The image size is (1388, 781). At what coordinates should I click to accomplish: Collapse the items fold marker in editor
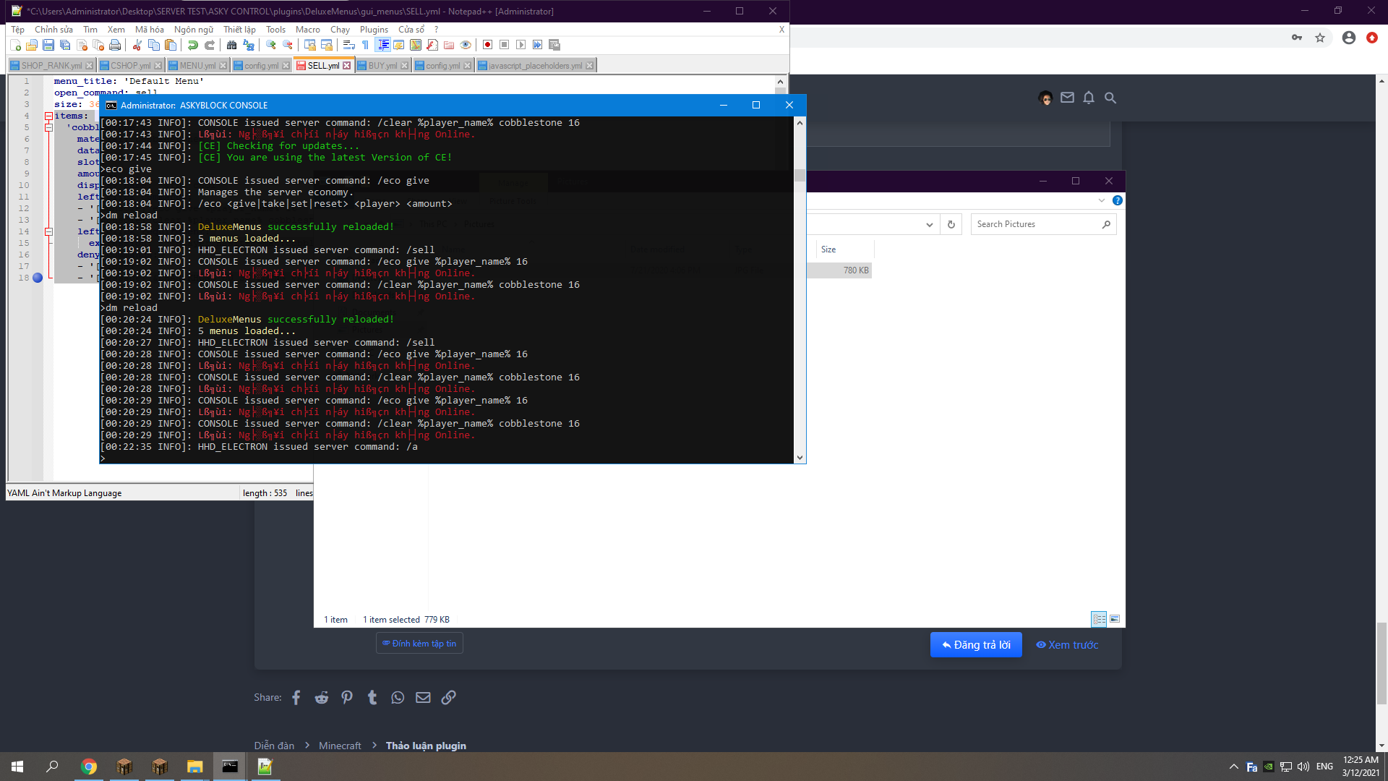click(x=48, y=116)
